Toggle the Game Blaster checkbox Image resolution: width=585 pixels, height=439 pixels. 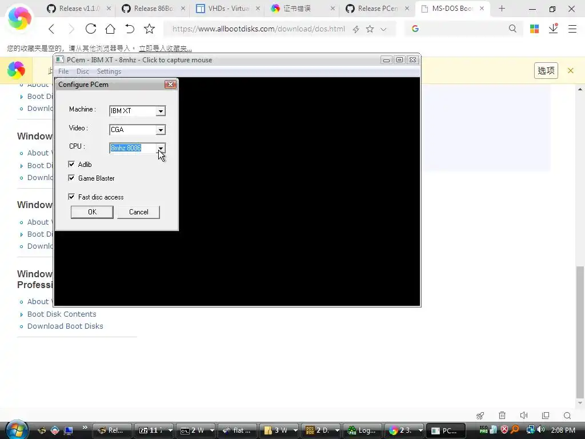[71, 178]
